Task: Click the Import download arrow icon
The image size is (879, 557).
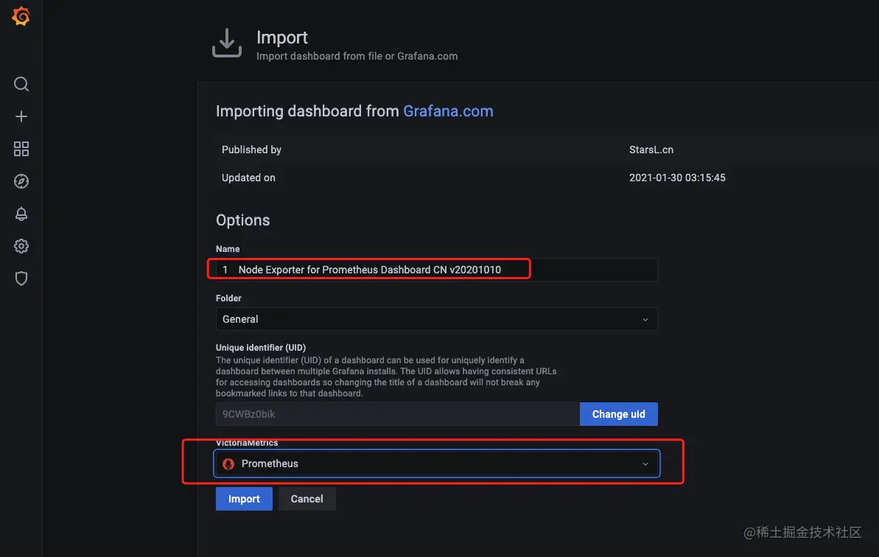Action: coord(227,43)
